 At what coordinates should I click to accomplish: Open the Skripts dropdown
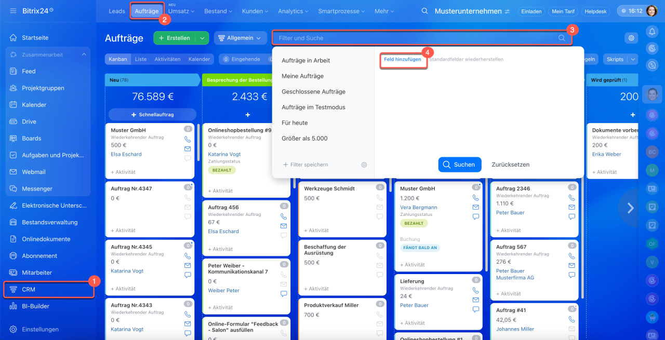[x=620, y=59]
